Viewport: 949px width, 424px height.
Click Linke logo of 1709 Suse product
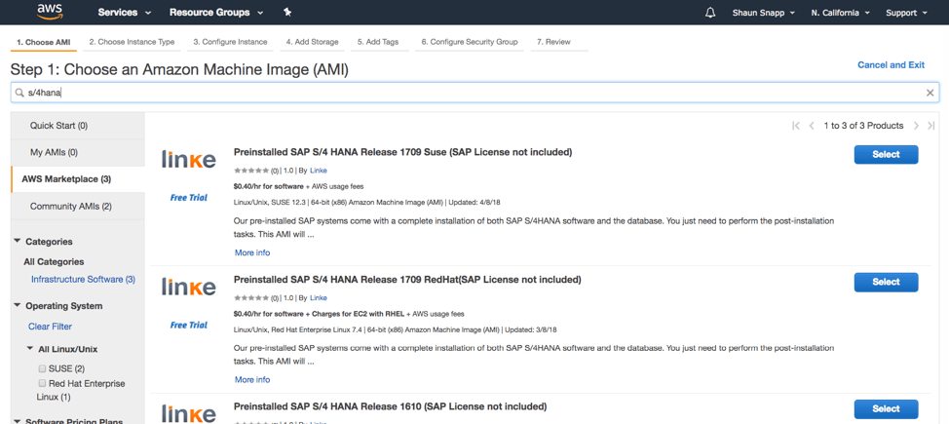pos(189,159)
